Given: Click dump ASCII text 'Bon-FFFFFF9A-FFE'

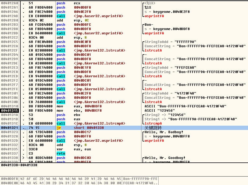Looking at the screenshot, I should click(140, 179).
